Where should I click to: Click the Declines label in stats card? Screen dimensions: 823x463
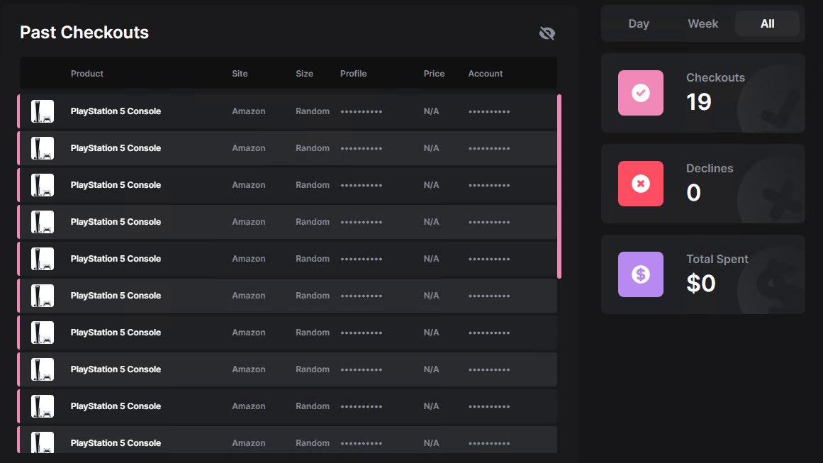[710, 169]
